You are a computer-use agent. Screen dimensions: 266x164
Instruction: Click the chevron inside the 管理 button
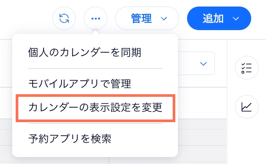[164, 18]
